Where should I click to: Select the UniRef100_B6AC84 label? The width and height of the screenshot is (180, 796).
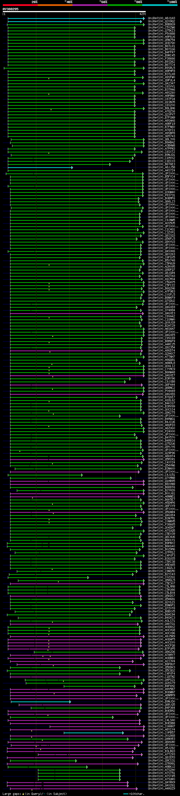coord(161,615)
